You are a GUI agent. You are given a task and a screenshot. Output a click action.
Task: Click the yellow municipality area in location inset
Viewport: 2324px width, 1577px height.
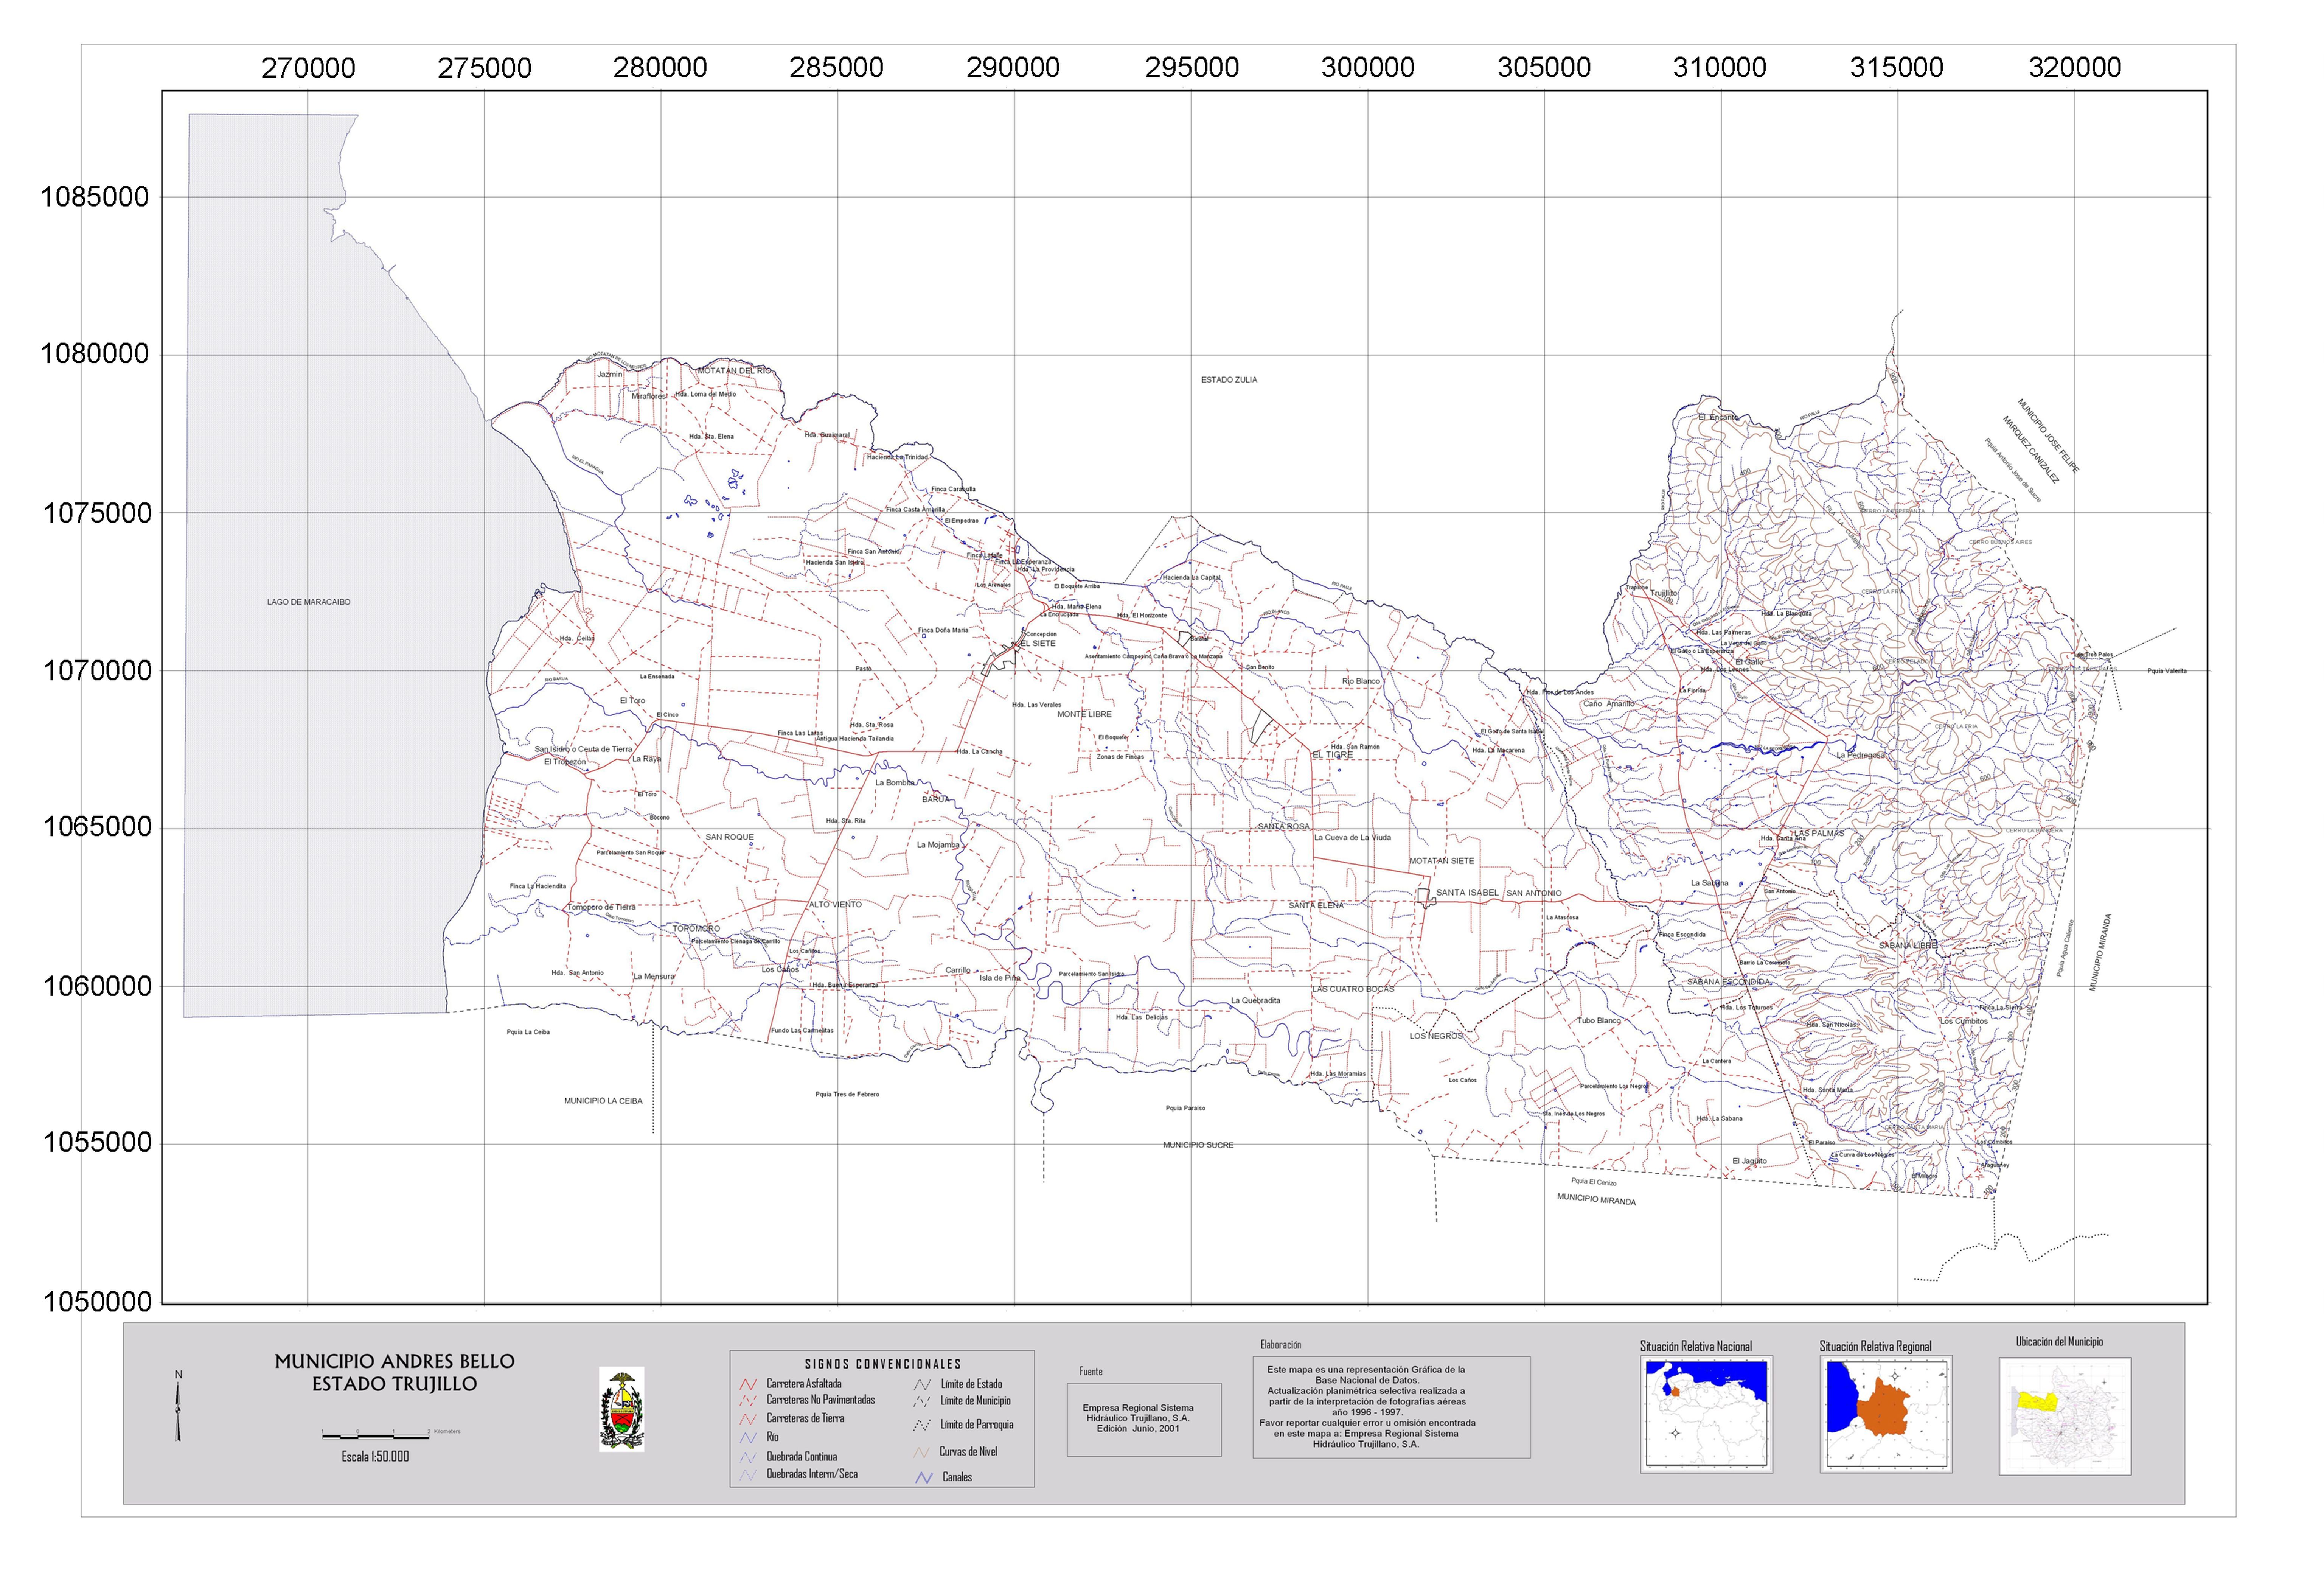pyautogui.click(x=2038, y=1401)
